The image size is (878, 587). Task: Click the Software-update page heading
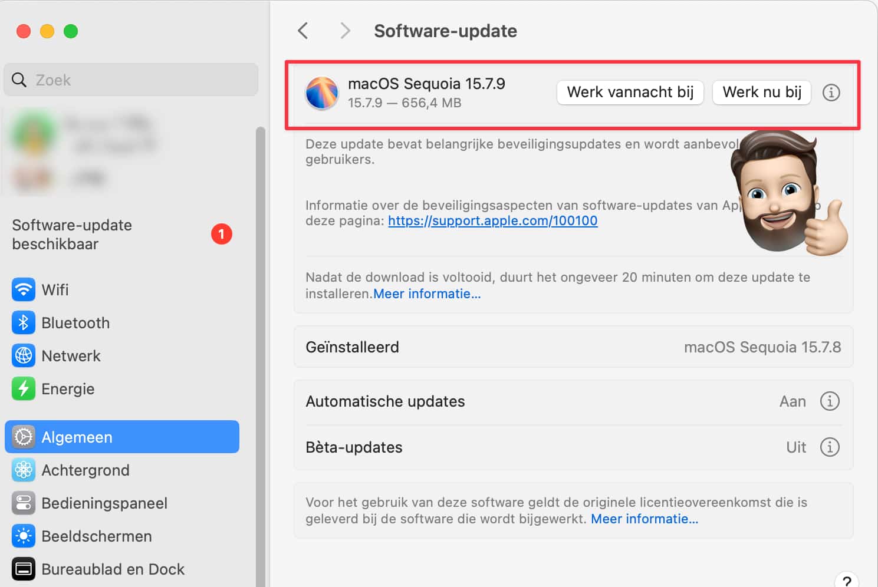click(x=445, y=31)
